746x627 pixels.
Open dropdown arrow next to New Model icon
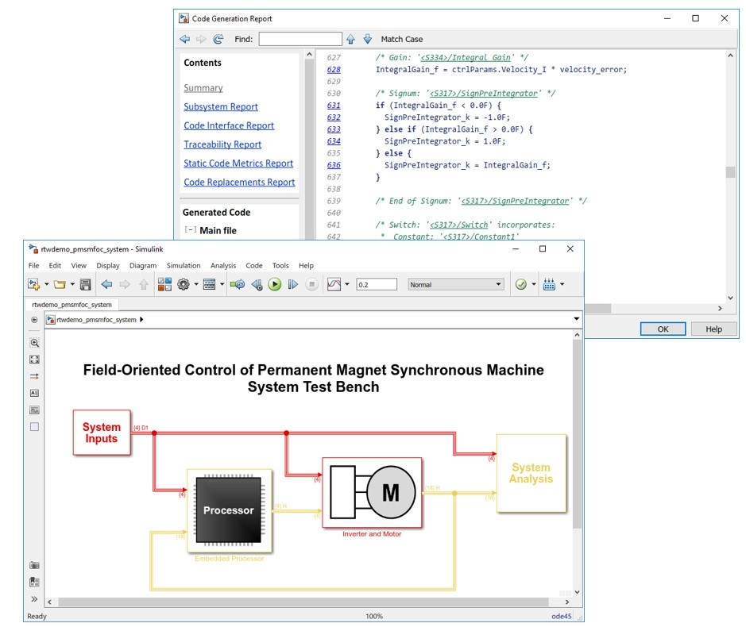click(x=47, y=284)
